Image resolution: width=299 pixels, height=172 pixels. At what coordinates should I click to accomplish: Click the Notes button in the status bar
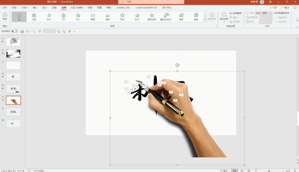tap(224, 171)
